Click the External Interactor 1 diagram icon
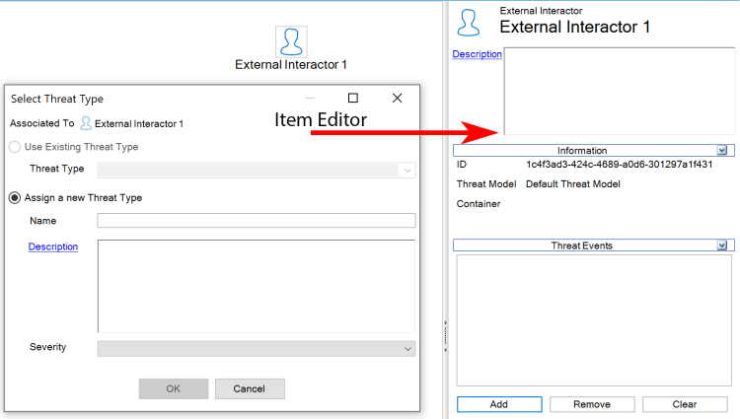Screen dimensions: 740x419 pos(290,40)
